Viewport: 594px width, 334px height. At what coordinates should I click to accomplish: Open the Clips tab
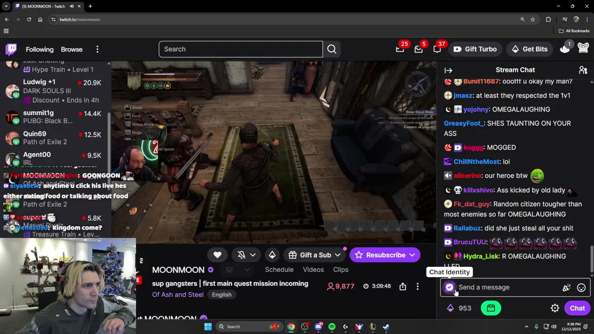tap(341, 270)
